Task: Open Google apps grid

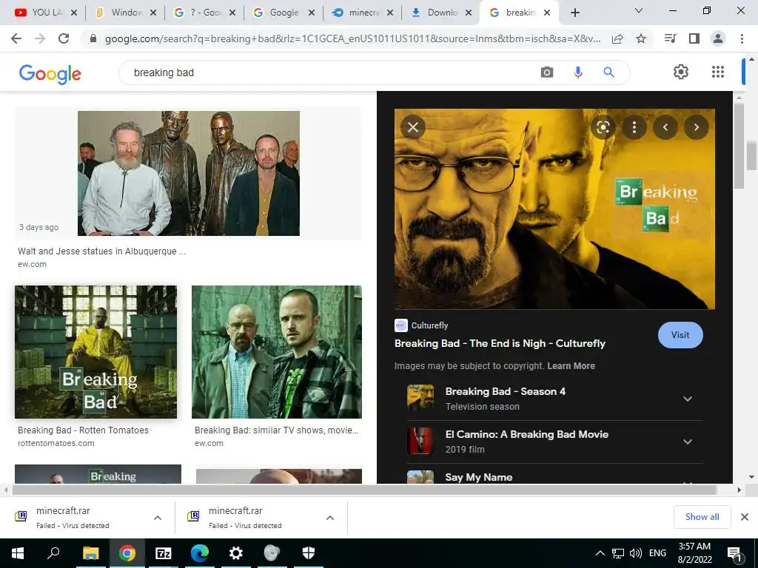Action: [718, 72]
